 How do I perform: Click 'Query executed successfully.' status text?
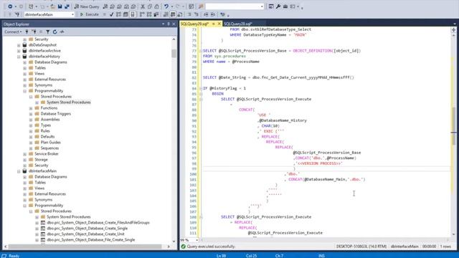click(x=211, y=247)
